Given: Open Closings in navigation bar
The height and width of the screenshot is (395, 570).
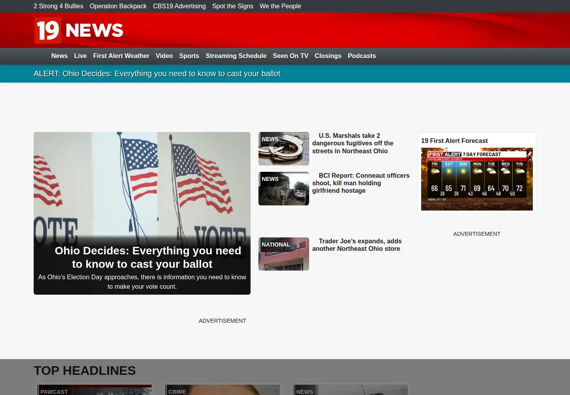Looking at the screenshot, I should [x=328, y=56].
